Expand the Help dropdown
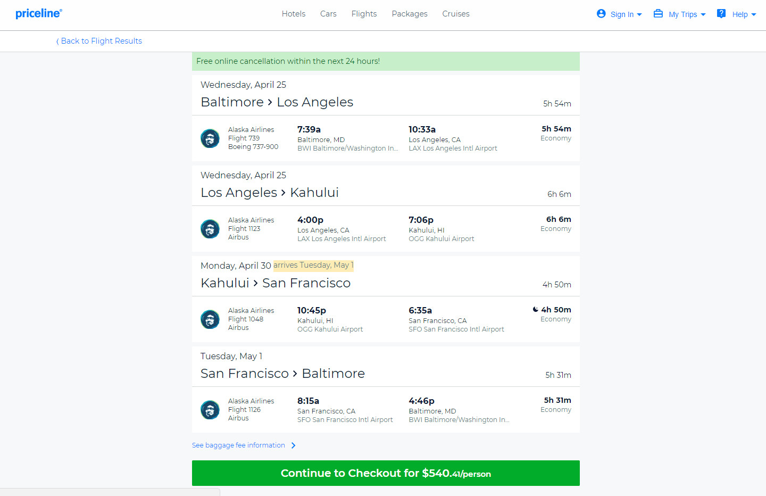Image resolution: width=766 pixels, height=496 pixels. pos(754,14)
